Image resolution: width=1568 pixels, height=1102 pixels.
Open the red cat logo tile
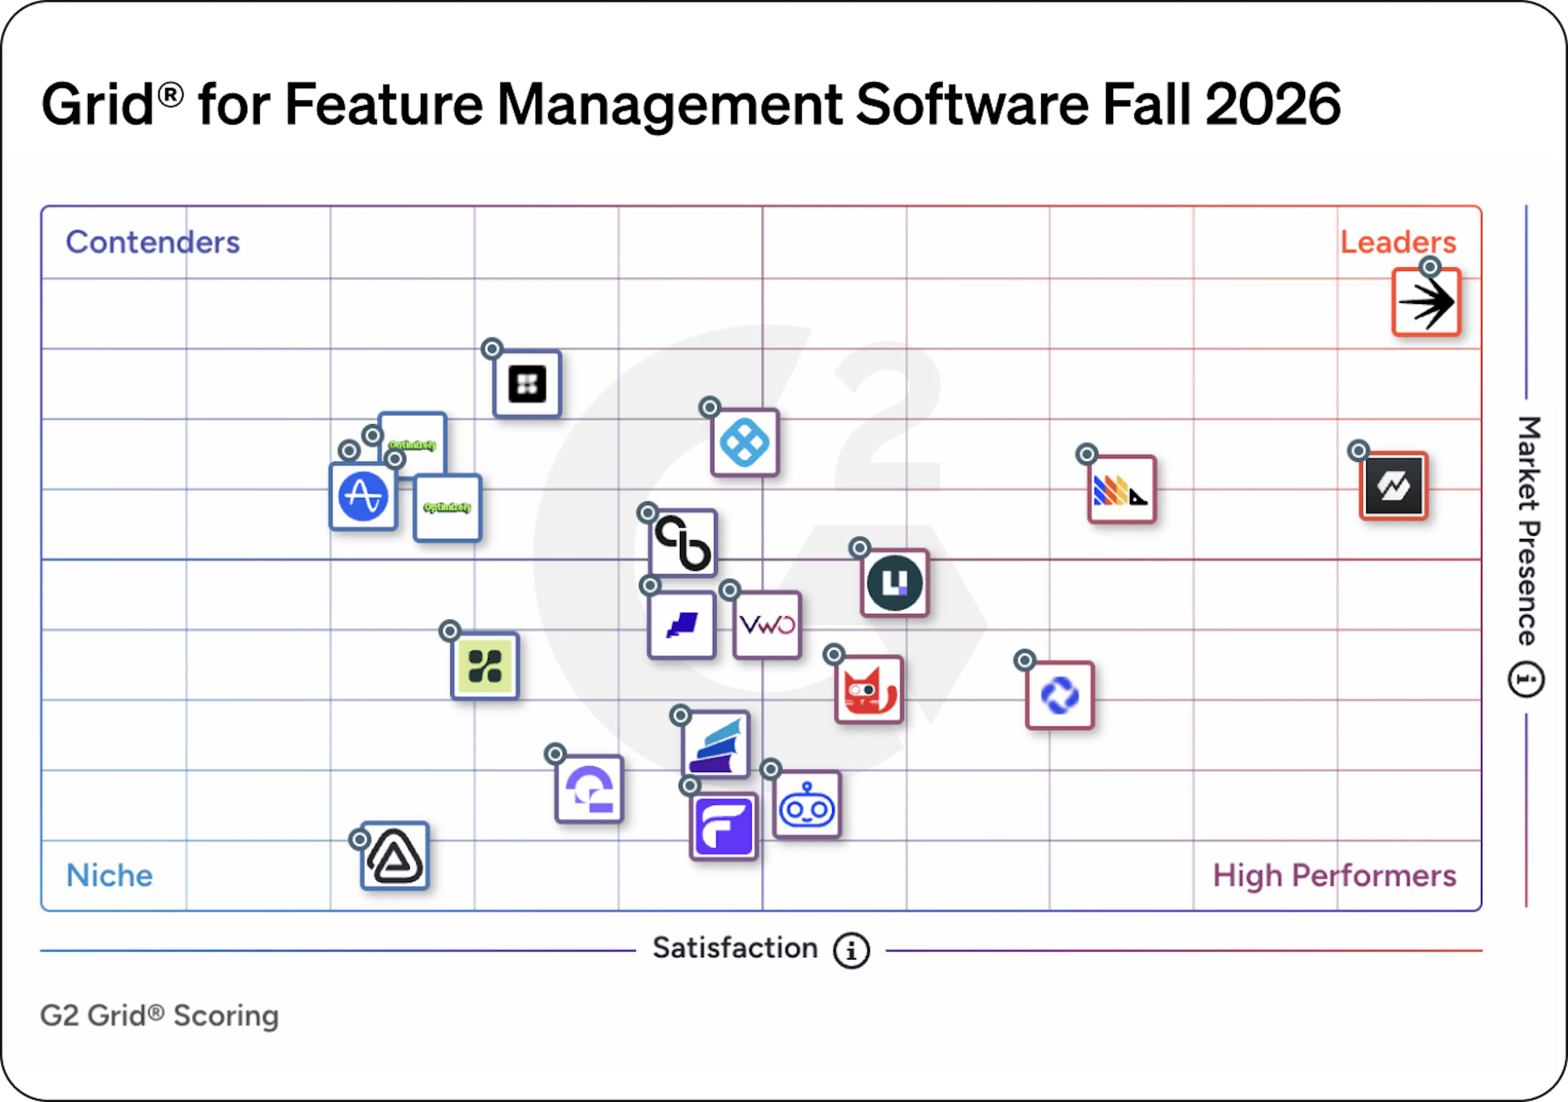click(869, 690)
